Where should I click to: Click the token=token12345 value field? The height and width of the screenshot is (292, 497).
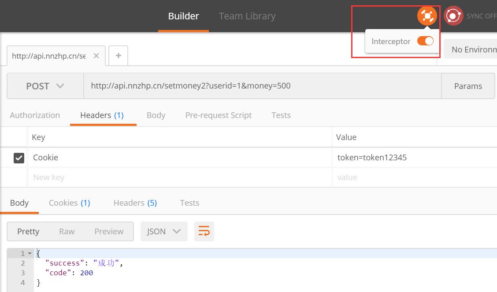[415, 157]
